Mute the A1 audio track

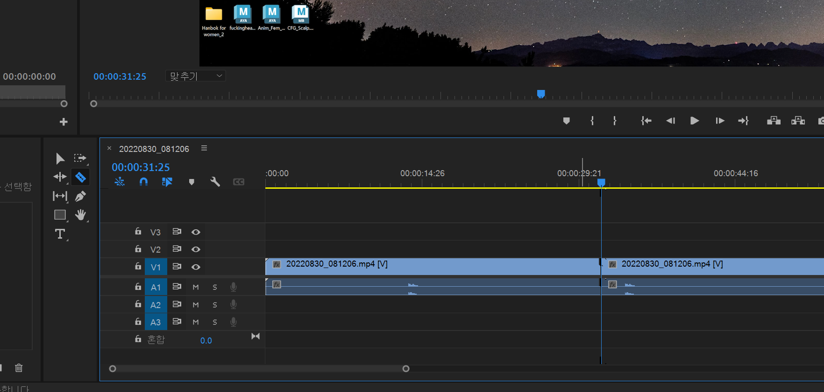point(196,287)
